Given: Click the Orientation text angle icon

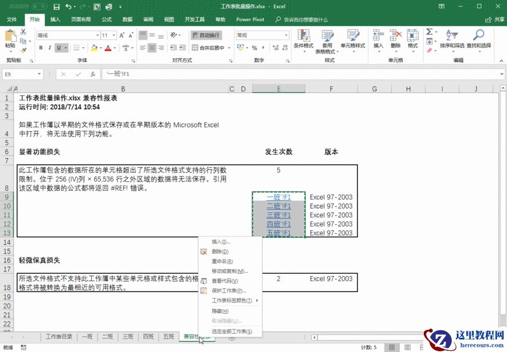Looking at the screenshot, I should point(174,35).
